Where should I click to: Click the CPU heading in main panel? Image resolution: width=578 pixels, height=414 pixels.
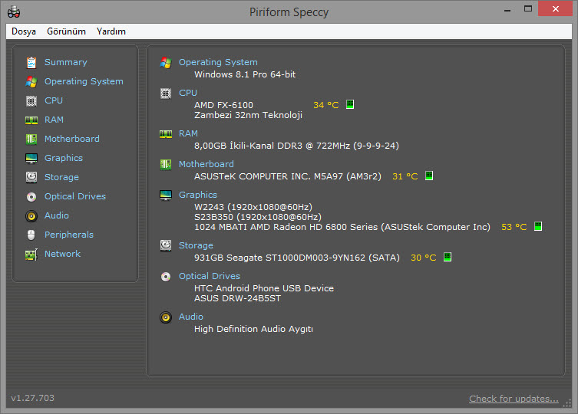188,93
